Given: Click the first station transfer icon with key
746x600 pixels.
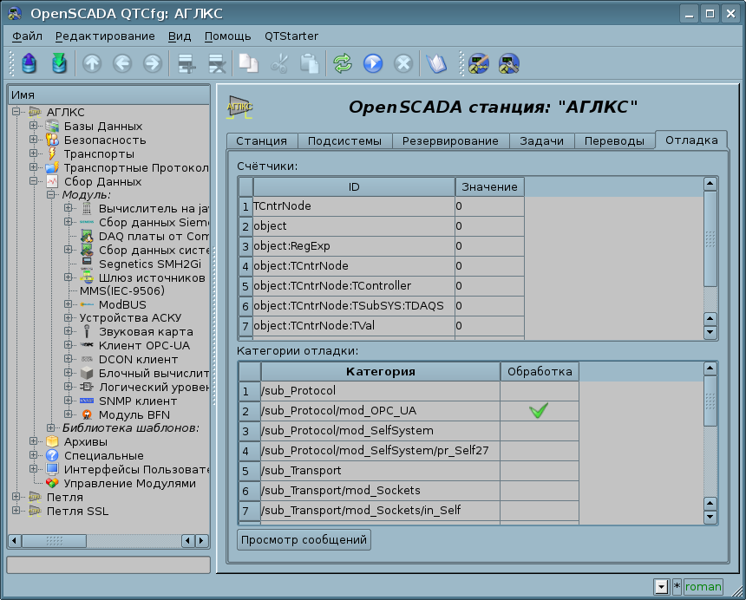Looking at the screenshot, I should [x=479, y=63].
